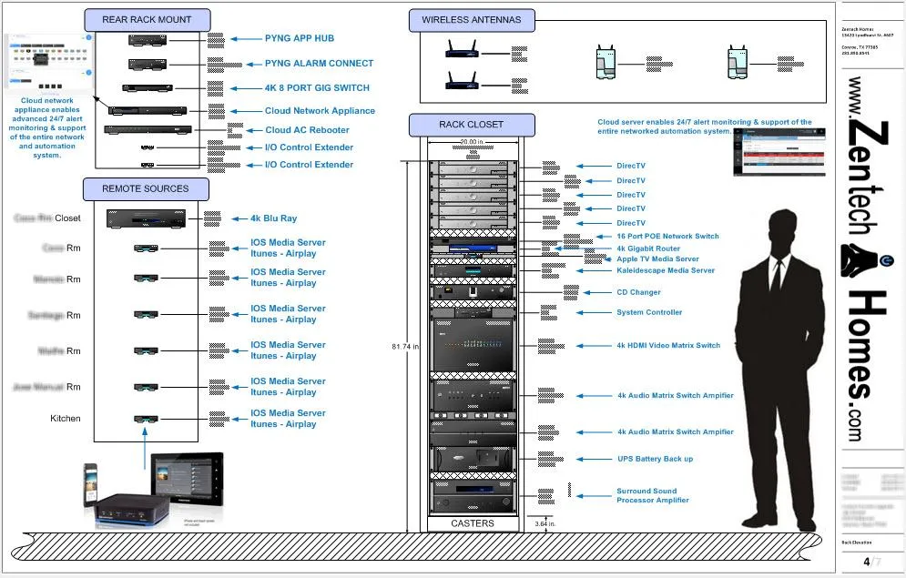
Task: Select the 81.74 in height dimension
Action: [x=405, y=347]
